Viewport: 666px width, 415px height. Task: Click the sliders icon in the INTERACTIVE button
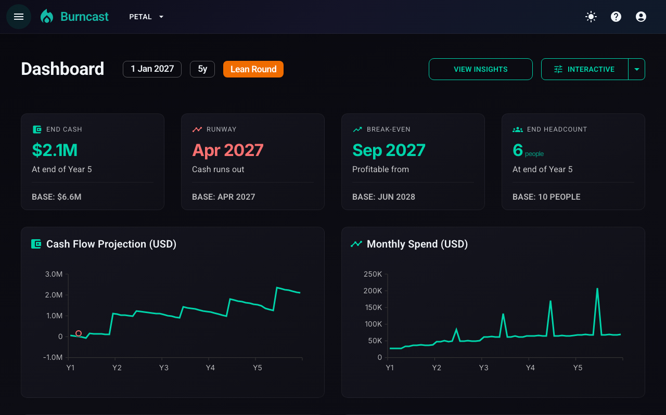558,69
